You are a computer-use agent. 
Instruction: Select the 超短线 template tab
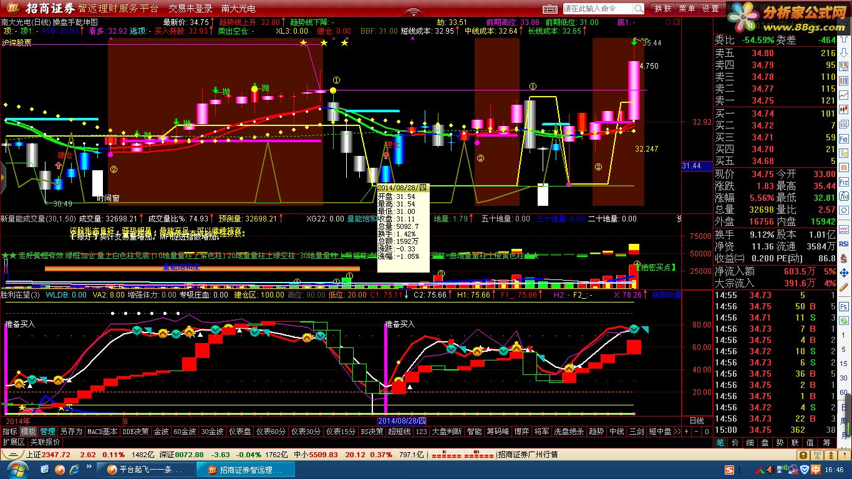coord(399,432)
